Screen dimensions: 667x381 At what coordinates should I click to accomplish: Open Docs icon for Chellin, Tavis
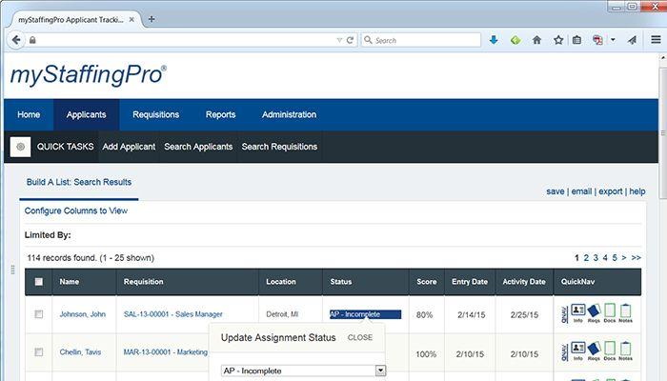[610, 351]
